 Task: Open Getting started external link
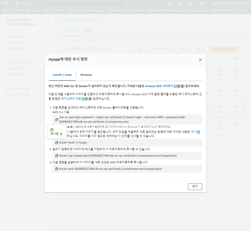click(x=17, y=89)
